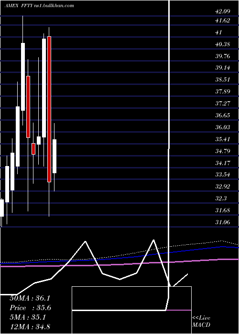Click the '50MA : 36.1' readout
The image size is (239, 334).
pos(30,298)
